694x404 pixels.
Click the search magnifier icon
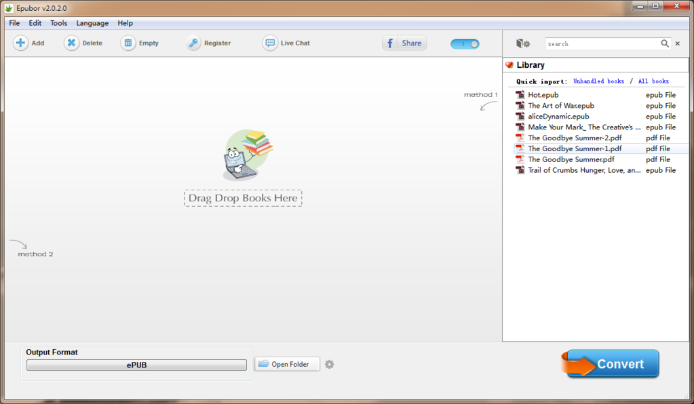(x=665, y=43)
